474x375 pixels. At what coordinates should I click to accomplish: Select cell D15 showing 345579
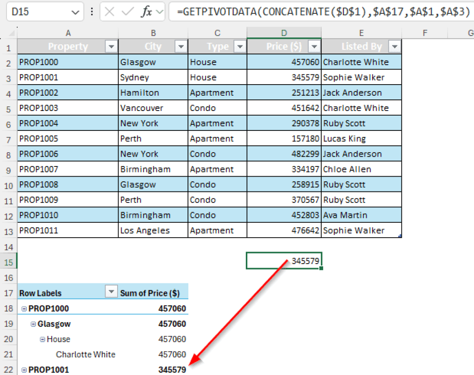(x=284, y=261)
